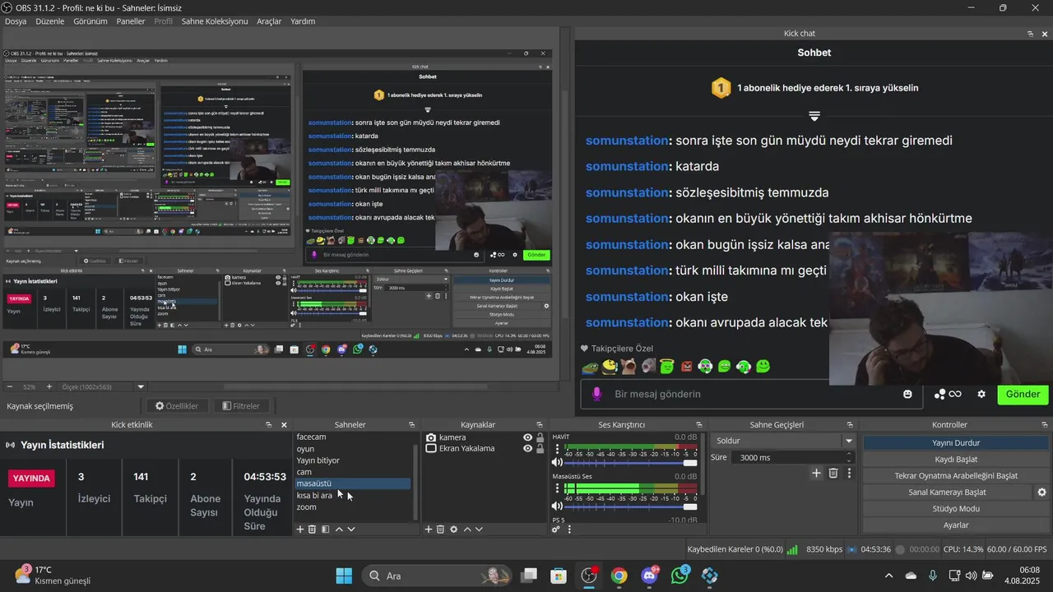Open the Düzenle menu
The image size is (1053, 592).
50,21
